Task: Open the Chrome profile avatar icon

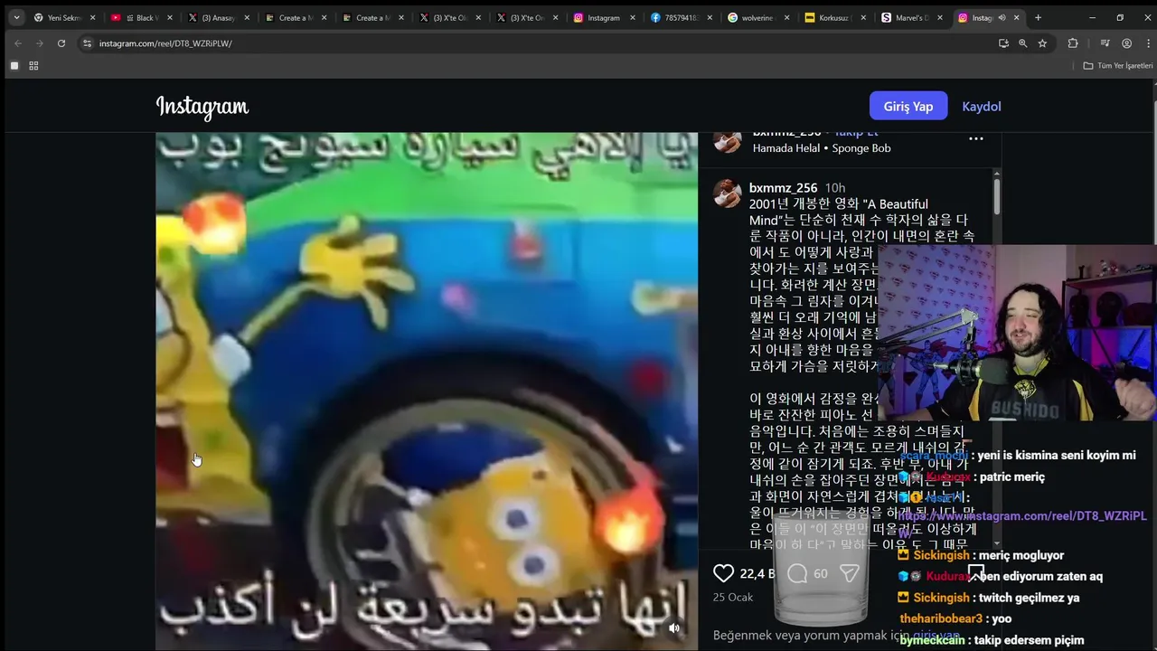Action: coord(1126,42)
